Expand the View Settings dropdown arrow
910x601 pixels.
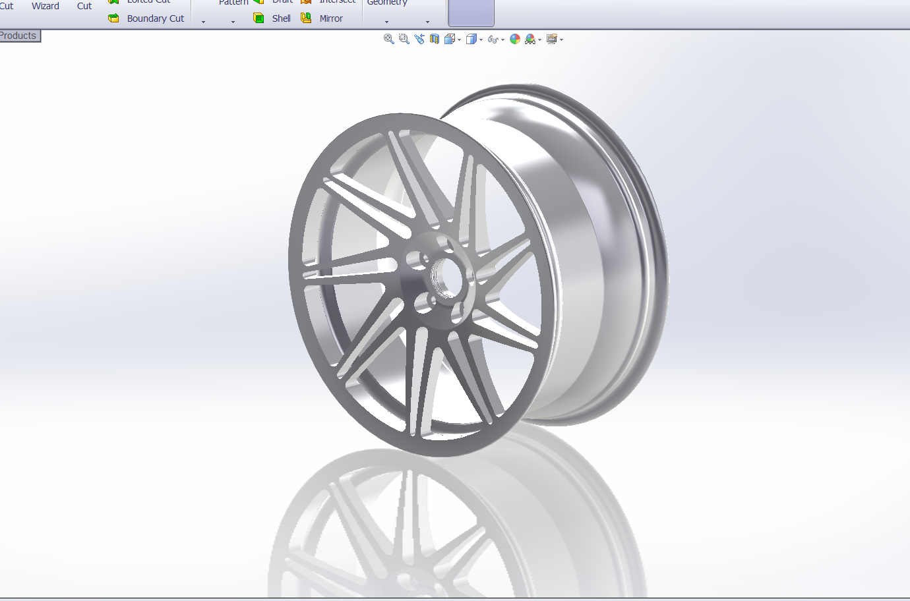(561, 40)
